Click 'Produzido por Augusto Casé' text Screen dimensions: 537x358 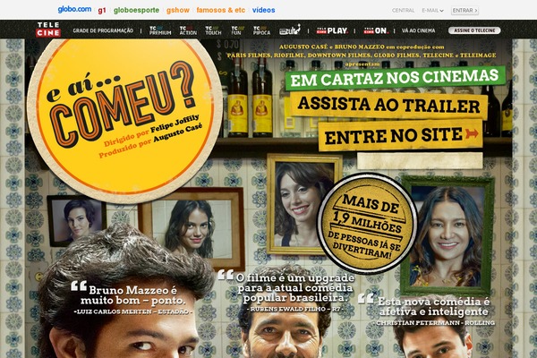coord(150,141)
